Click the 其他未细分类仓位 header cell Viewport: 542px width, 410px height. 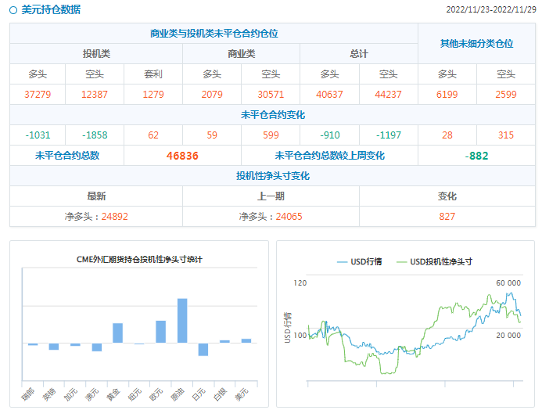[476, 44]
